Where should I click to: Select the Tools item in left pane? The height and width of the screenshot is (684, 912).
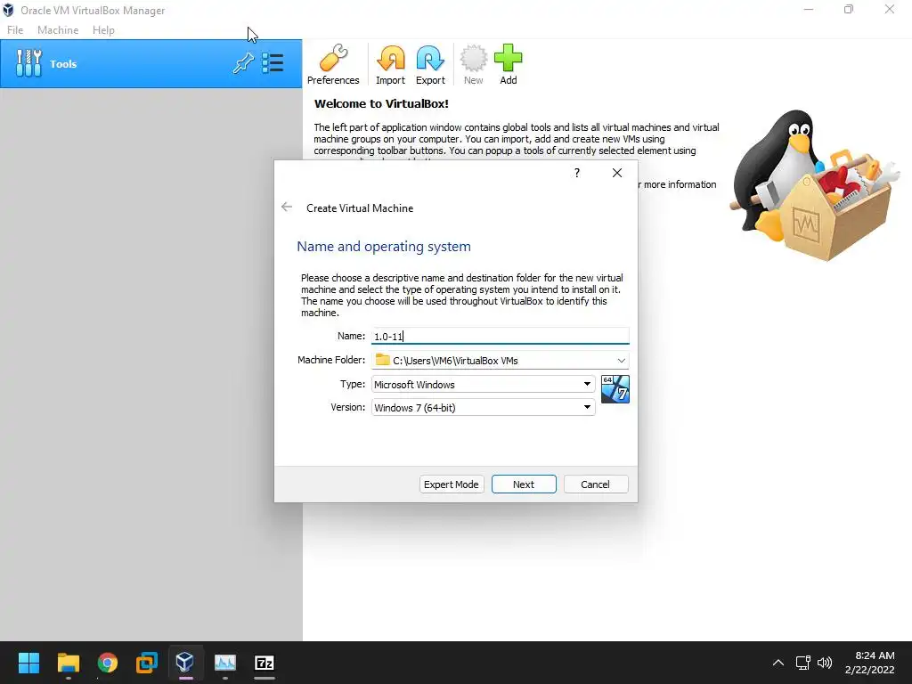coord(151,64)
